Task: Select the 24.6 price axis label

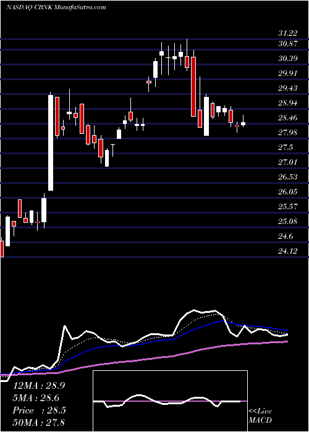Action: pos(286,236)
